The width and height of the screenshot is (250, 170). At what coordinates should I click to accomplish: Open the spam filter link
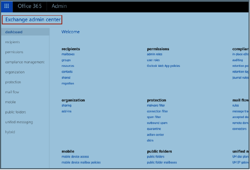click(x=154, y=117)
